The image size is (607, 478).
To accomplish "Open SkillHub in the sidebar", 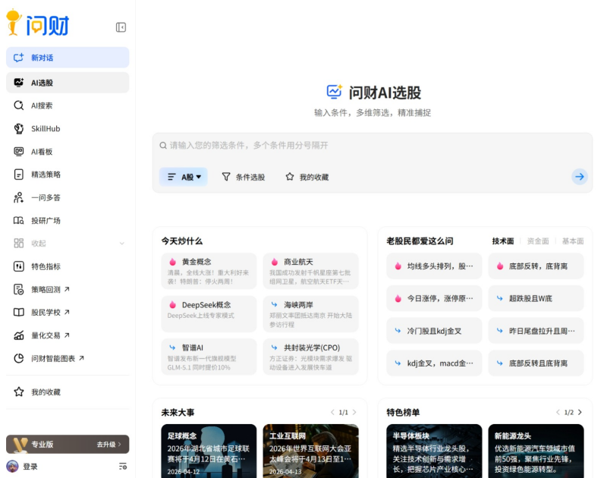I will coord(46,129).
